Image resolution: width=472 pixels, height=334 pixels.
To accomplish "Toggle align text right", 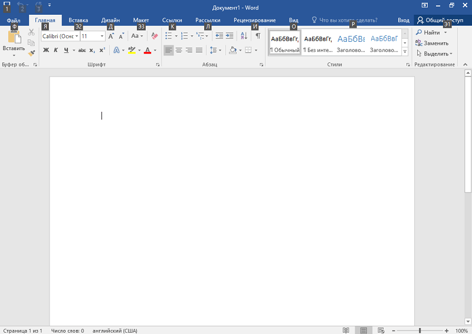I will (189, 50).
